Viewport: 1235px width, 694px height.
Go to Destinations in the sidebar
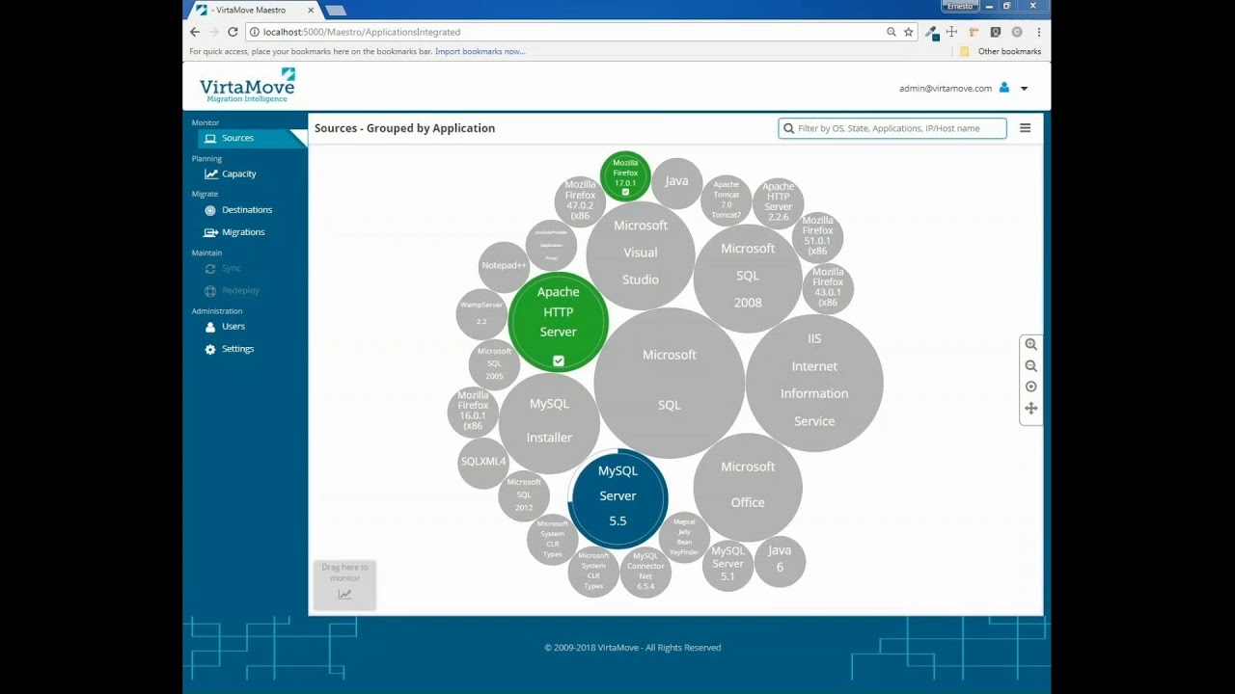point(238,210)
